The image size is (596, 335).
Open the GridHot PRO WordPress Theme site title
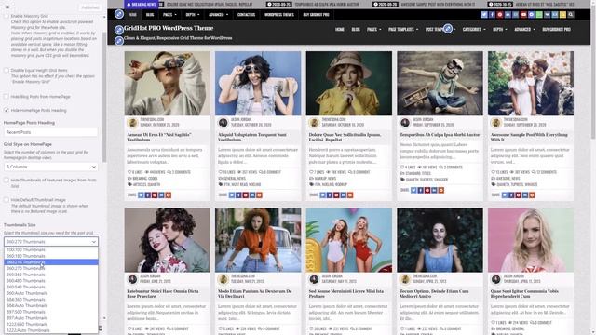tap(169, 28)
